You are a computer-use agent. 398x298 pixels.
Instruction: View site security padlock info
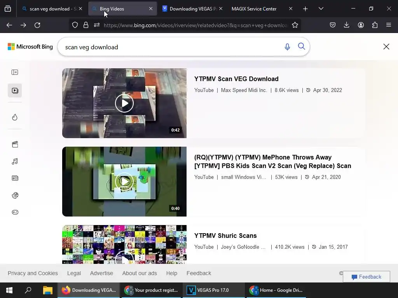click(86, 25)
